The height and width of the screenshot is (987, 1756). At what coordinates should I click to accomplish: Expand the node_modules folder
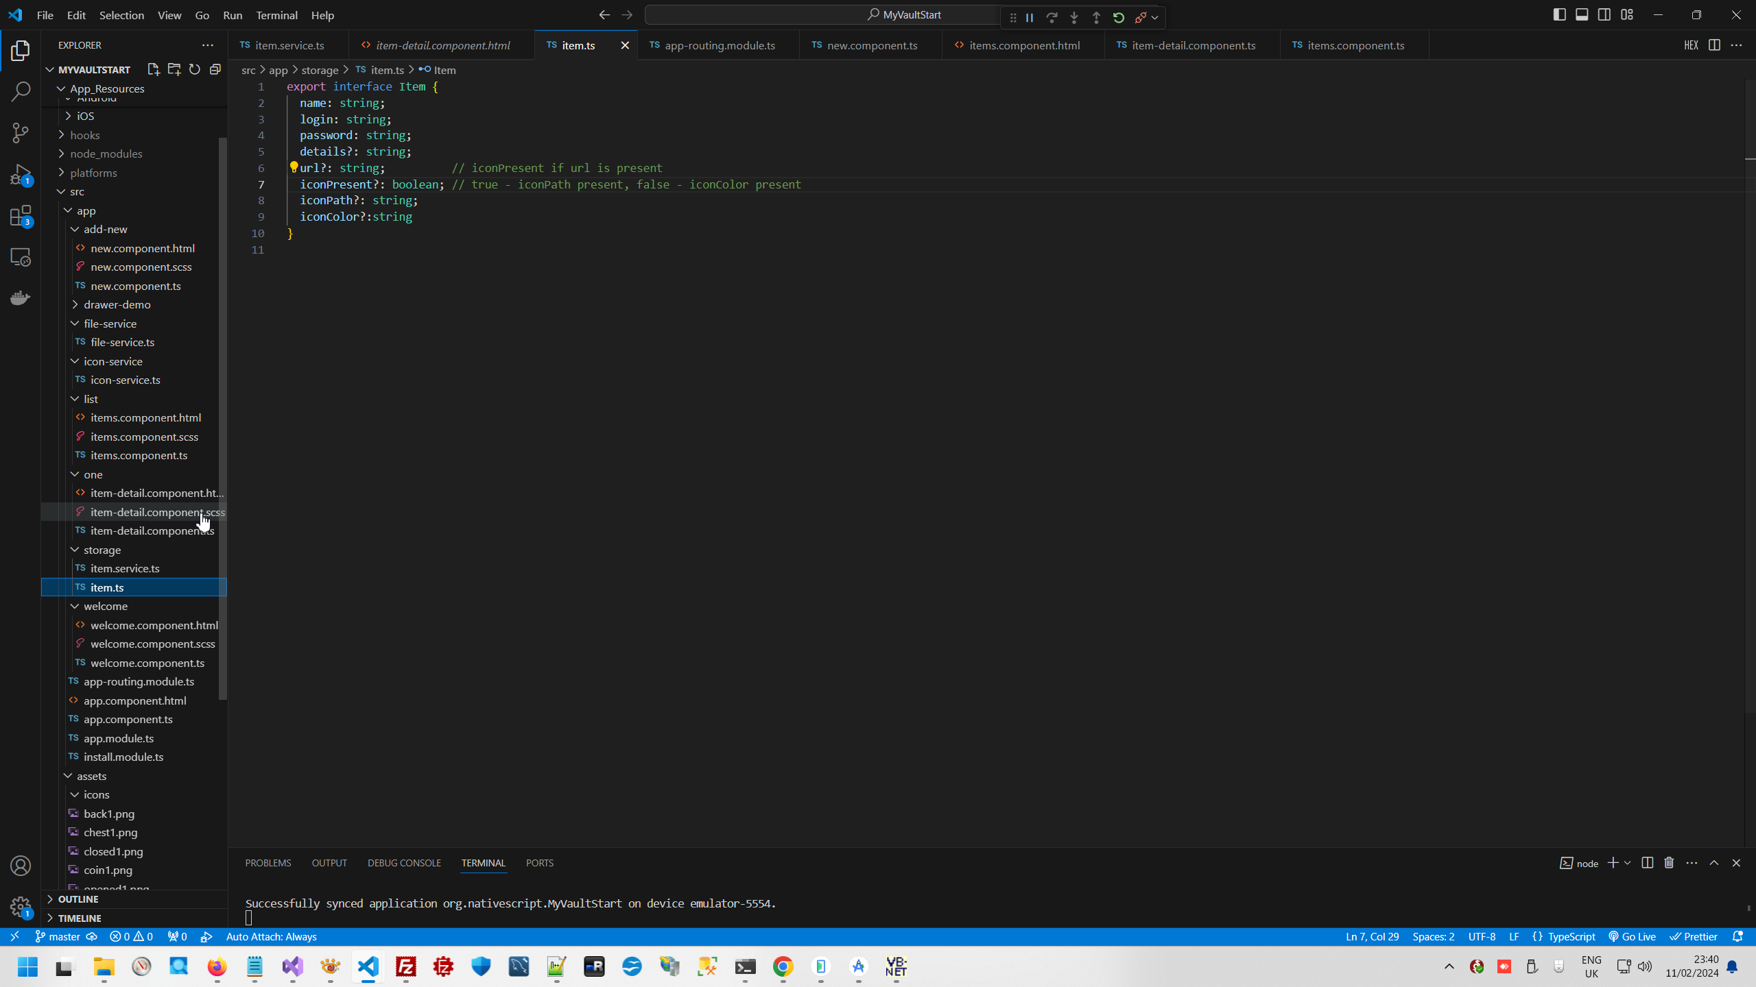(106, 154)
